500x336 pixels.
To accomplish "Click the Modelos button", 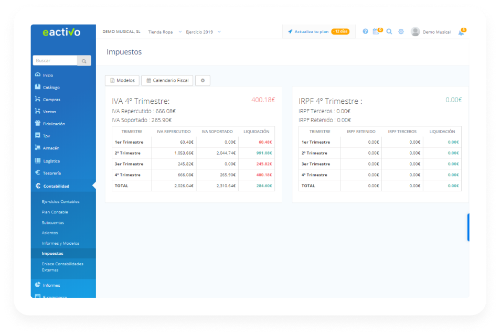I will 122,80.
